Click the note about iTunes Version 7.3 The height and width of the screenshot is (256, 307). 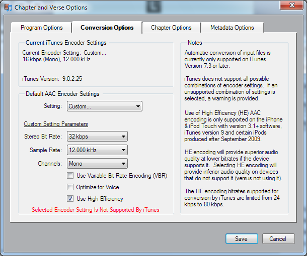coord(227,59)
